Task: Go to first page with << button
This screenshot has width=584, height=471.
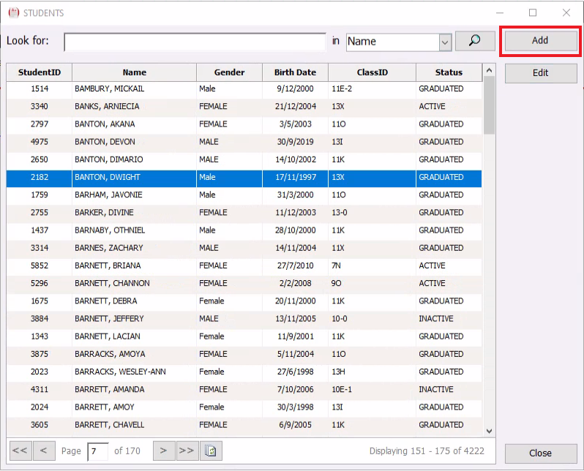Action: (x=20, y=451)
